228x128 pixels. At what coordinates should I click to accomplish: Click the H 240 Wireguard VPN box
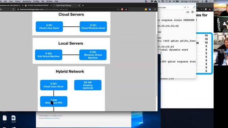click(54, 101)
